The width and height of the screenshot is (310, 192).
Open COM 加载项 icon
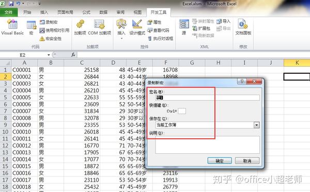click(99, 24)
